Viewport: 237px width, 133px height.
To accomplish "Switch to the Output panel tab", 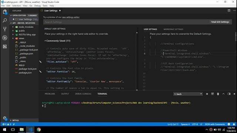I will coord(65,94).
